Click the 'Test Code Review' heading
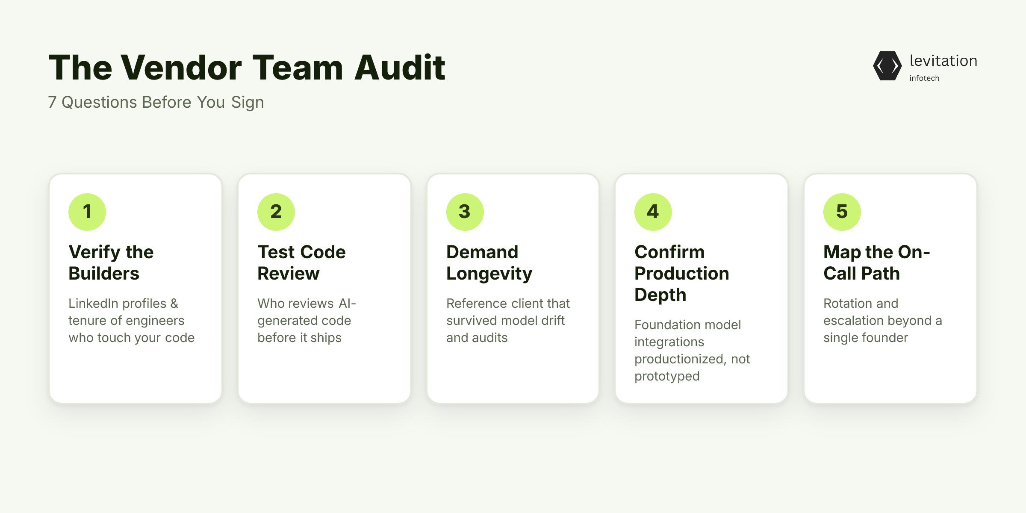 pyautogui.click(x=301, y=262)
